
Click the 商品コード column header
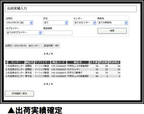point(59,62)
